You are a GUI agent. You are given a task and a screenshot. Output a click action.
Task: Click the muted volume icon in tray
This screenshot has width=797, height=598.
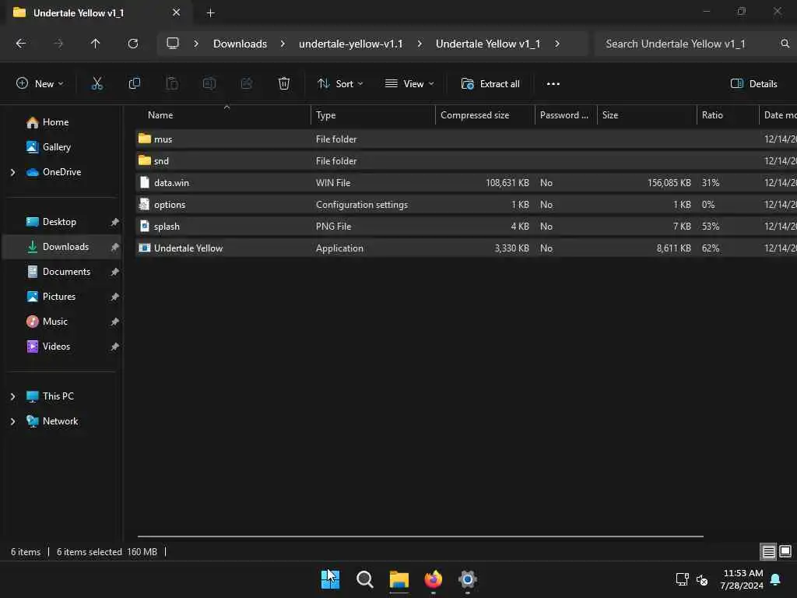(702, 579)
